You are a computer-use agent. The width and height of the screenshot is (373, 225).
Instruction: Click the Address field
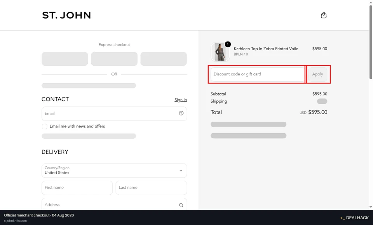point(114,204)
